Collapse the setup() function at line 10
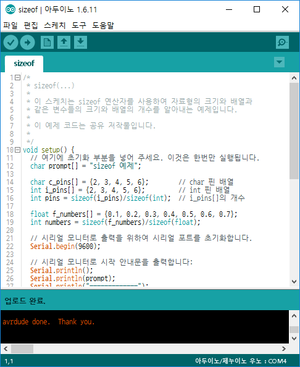 17,150
